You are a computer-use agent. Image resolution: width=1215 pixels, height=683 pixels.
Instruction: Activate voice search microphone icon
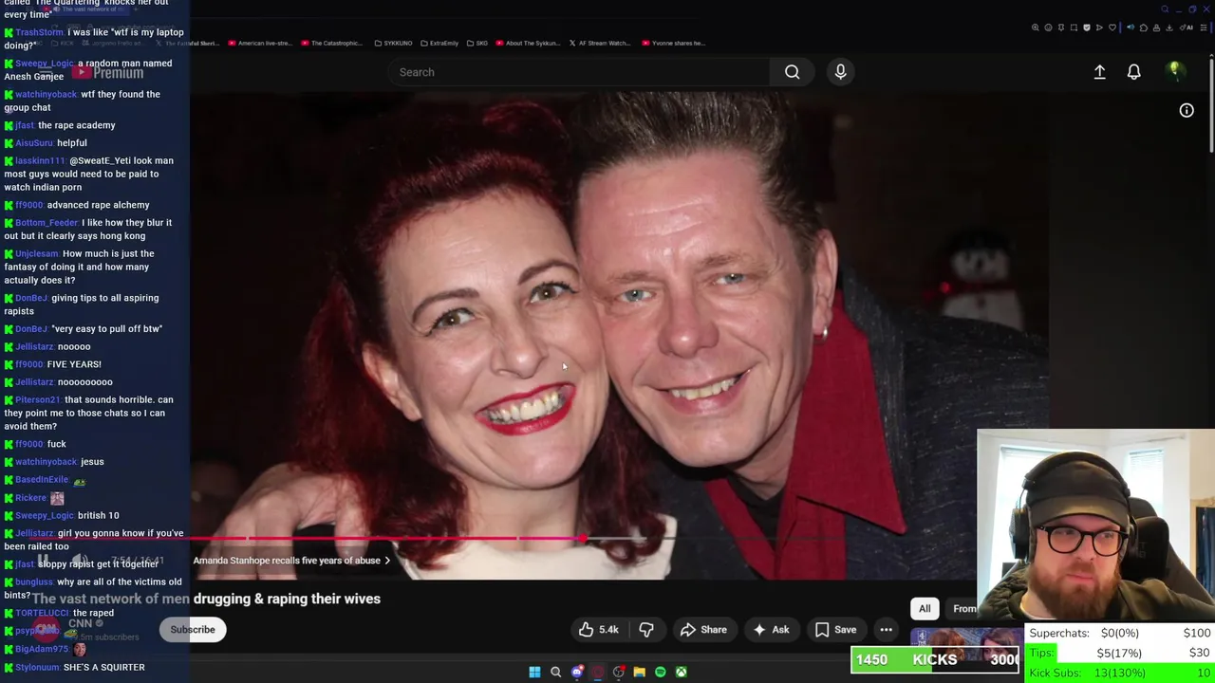(840, 72)
